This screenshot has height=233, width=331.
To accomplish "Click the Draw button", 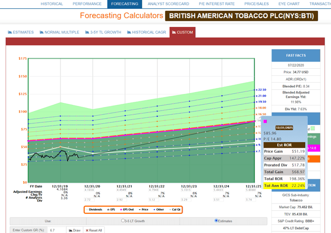I will click(74, 230).
